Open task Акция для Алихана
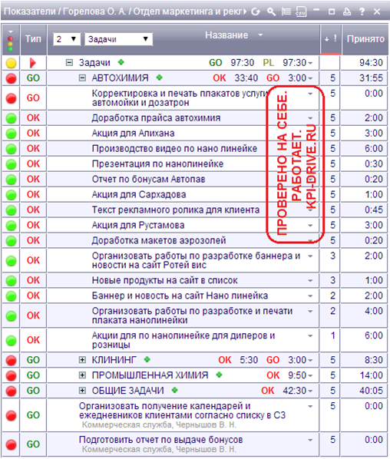Viewport: 390px width, 459px height. coord(134,134)
